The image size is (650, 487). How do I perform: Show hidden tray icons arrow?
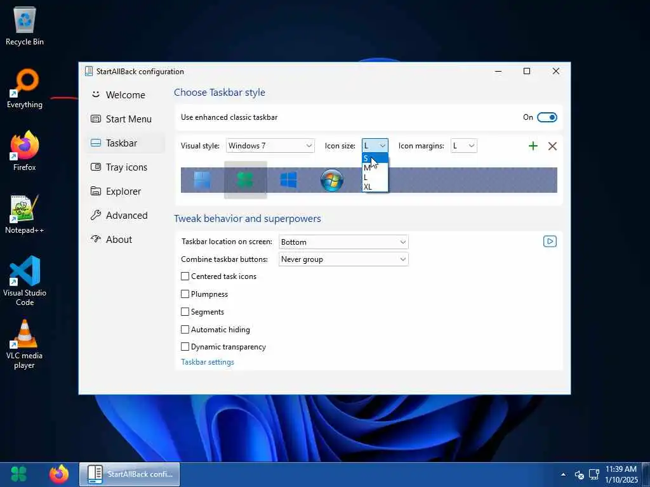coord(564,474)
